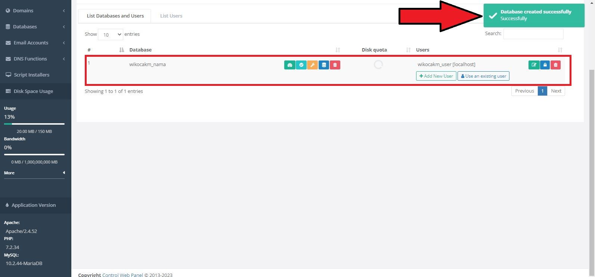Expand the Email Accounts sidebar menu
595x277 pixels.
[35, 43]
